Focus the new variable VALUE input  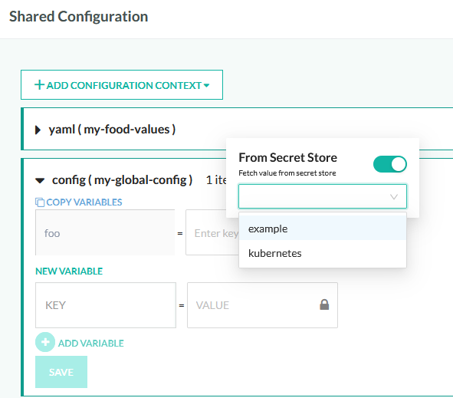pyautogui.click(x=262, y=305)
